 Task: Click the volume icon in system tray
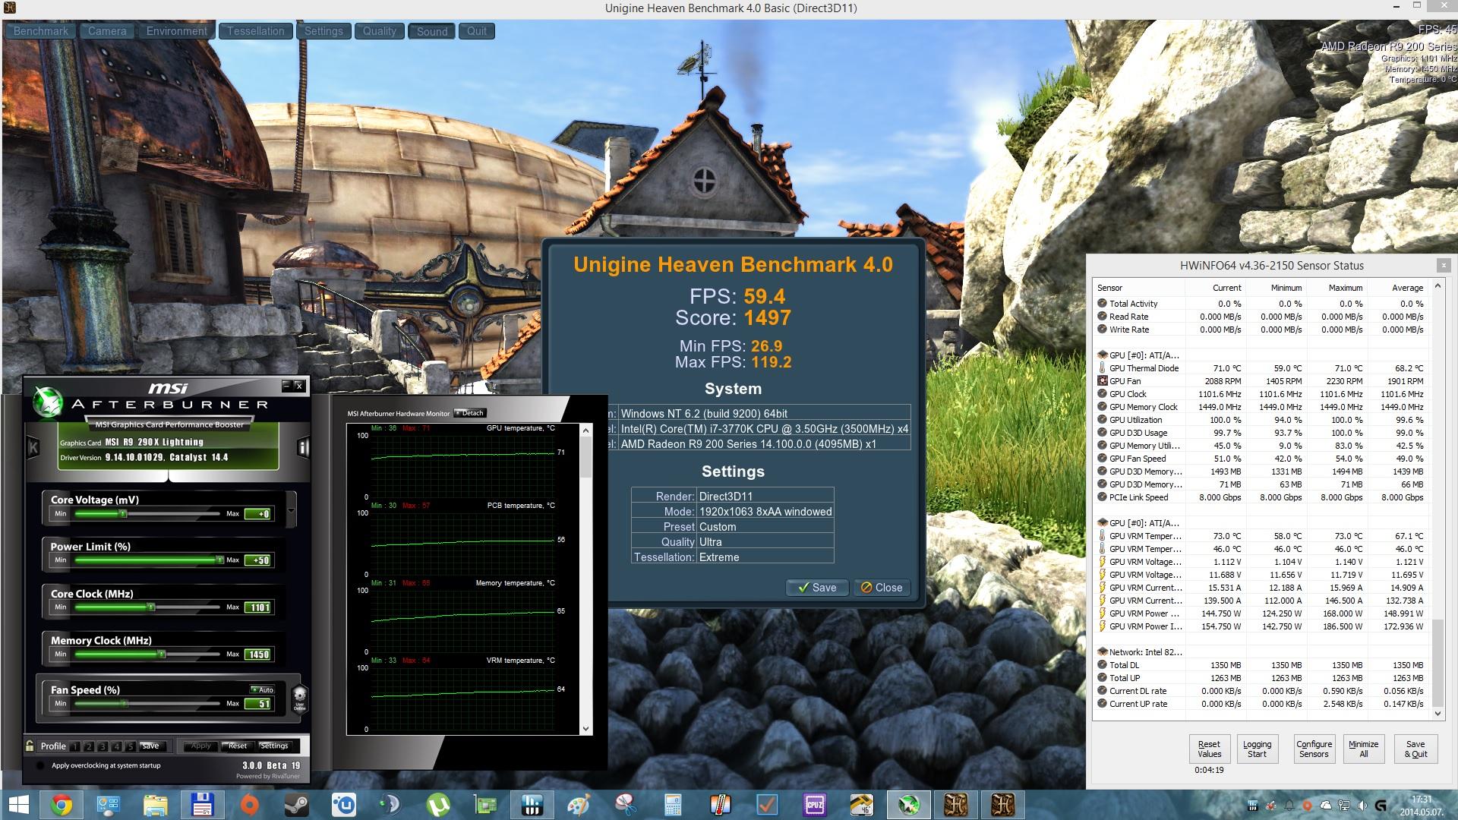pos(1362,806)
